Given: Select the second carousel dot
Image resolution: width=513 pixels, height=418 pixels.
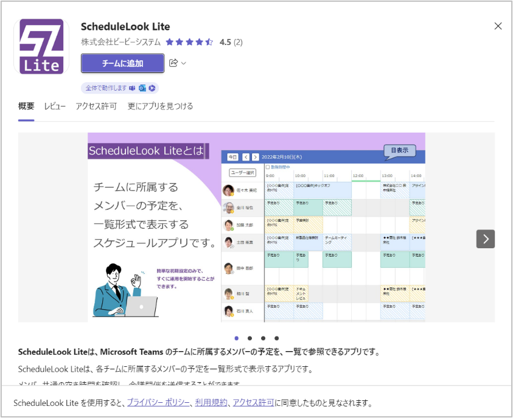Looking at the screenshot, I should [x=250, y=338].
